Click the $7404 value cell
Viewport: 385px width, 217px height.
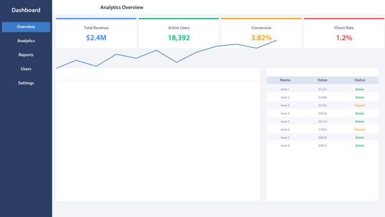coord(322,130)
